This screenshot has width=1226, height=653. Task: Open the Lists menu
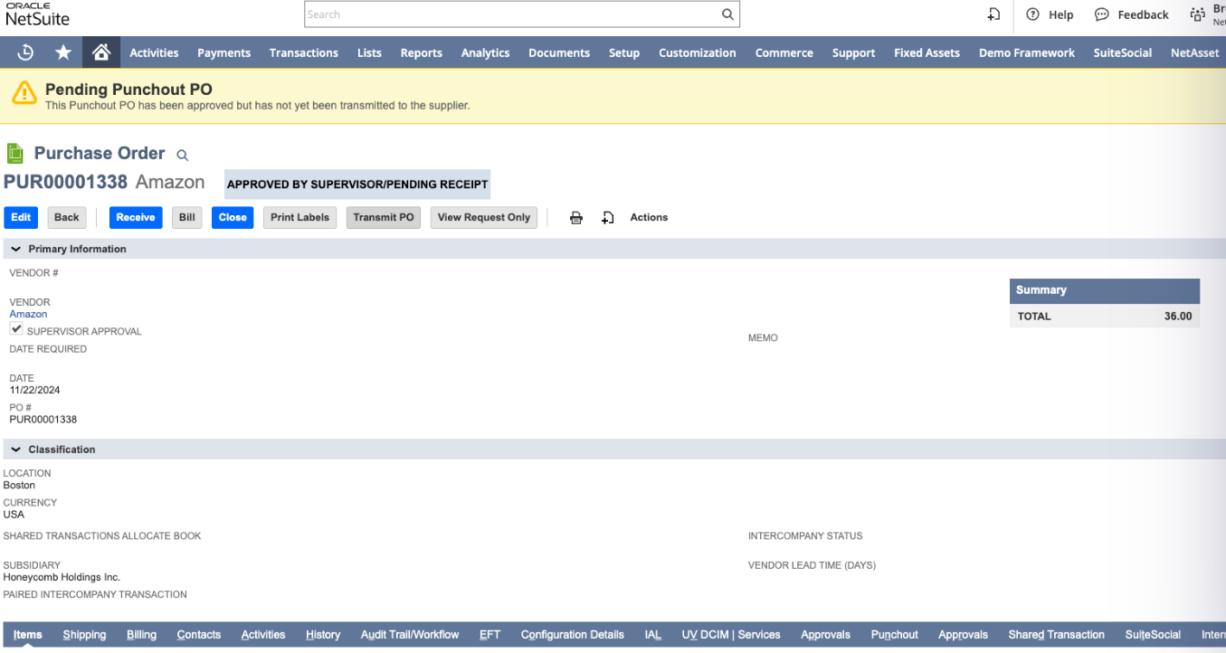tap(369, 52)
